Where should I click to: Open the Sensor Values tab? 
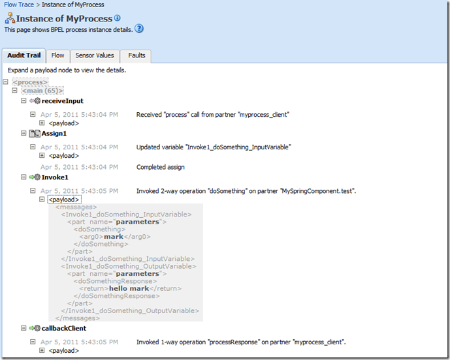[x=95, y=56]
